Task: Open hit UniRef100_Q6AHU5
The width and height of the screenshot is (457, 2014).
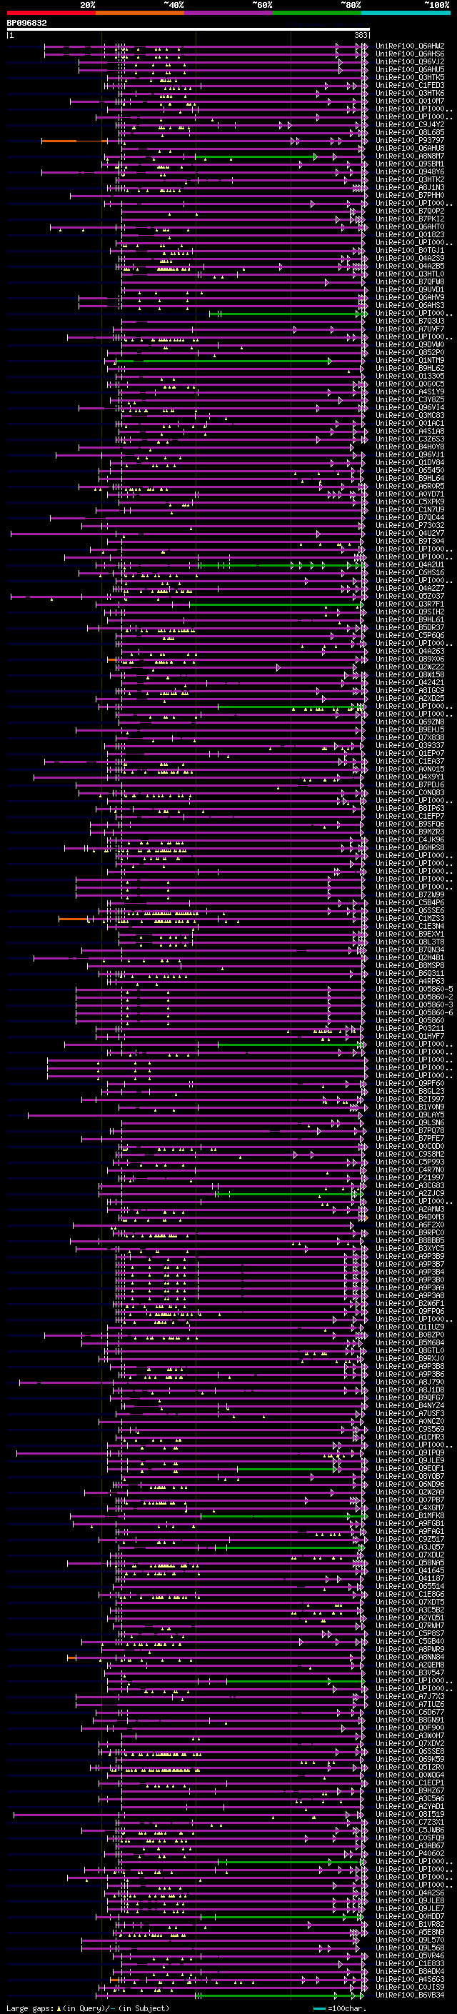Action: point(410,69)
